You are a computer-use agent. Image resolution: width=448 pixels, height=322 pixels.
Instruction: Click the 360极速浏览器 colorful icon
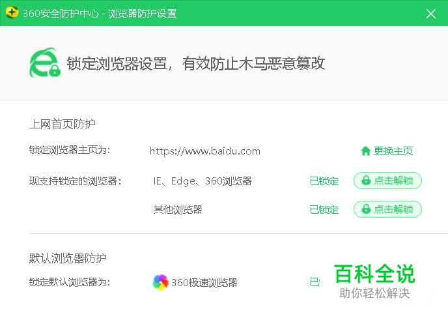(161, 282)
